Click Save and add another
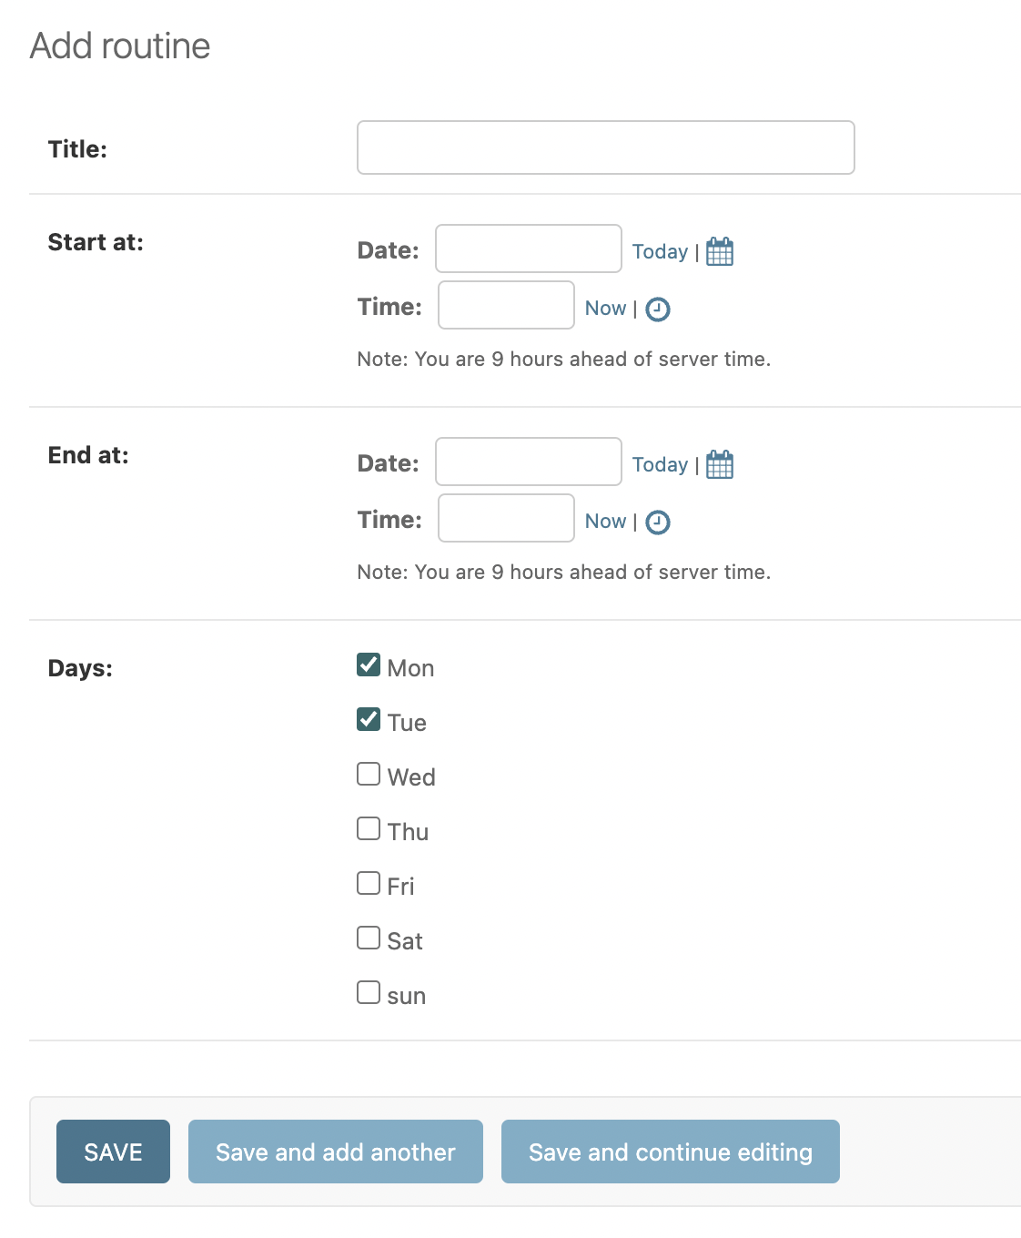Viewport: 1021px width, 1238px height. point(335,1152)
